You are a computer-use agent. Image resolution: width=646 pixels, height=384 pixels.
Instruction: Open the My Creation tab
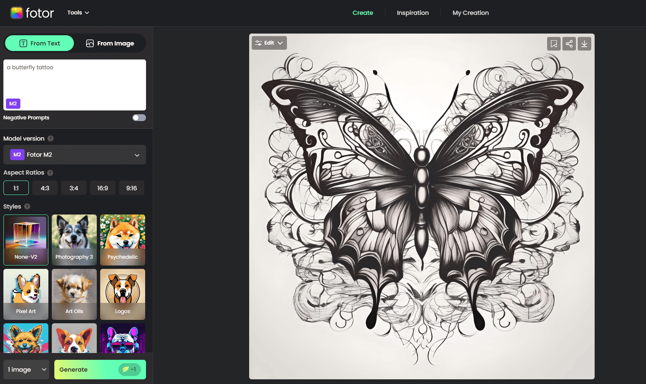pos(471,13)
